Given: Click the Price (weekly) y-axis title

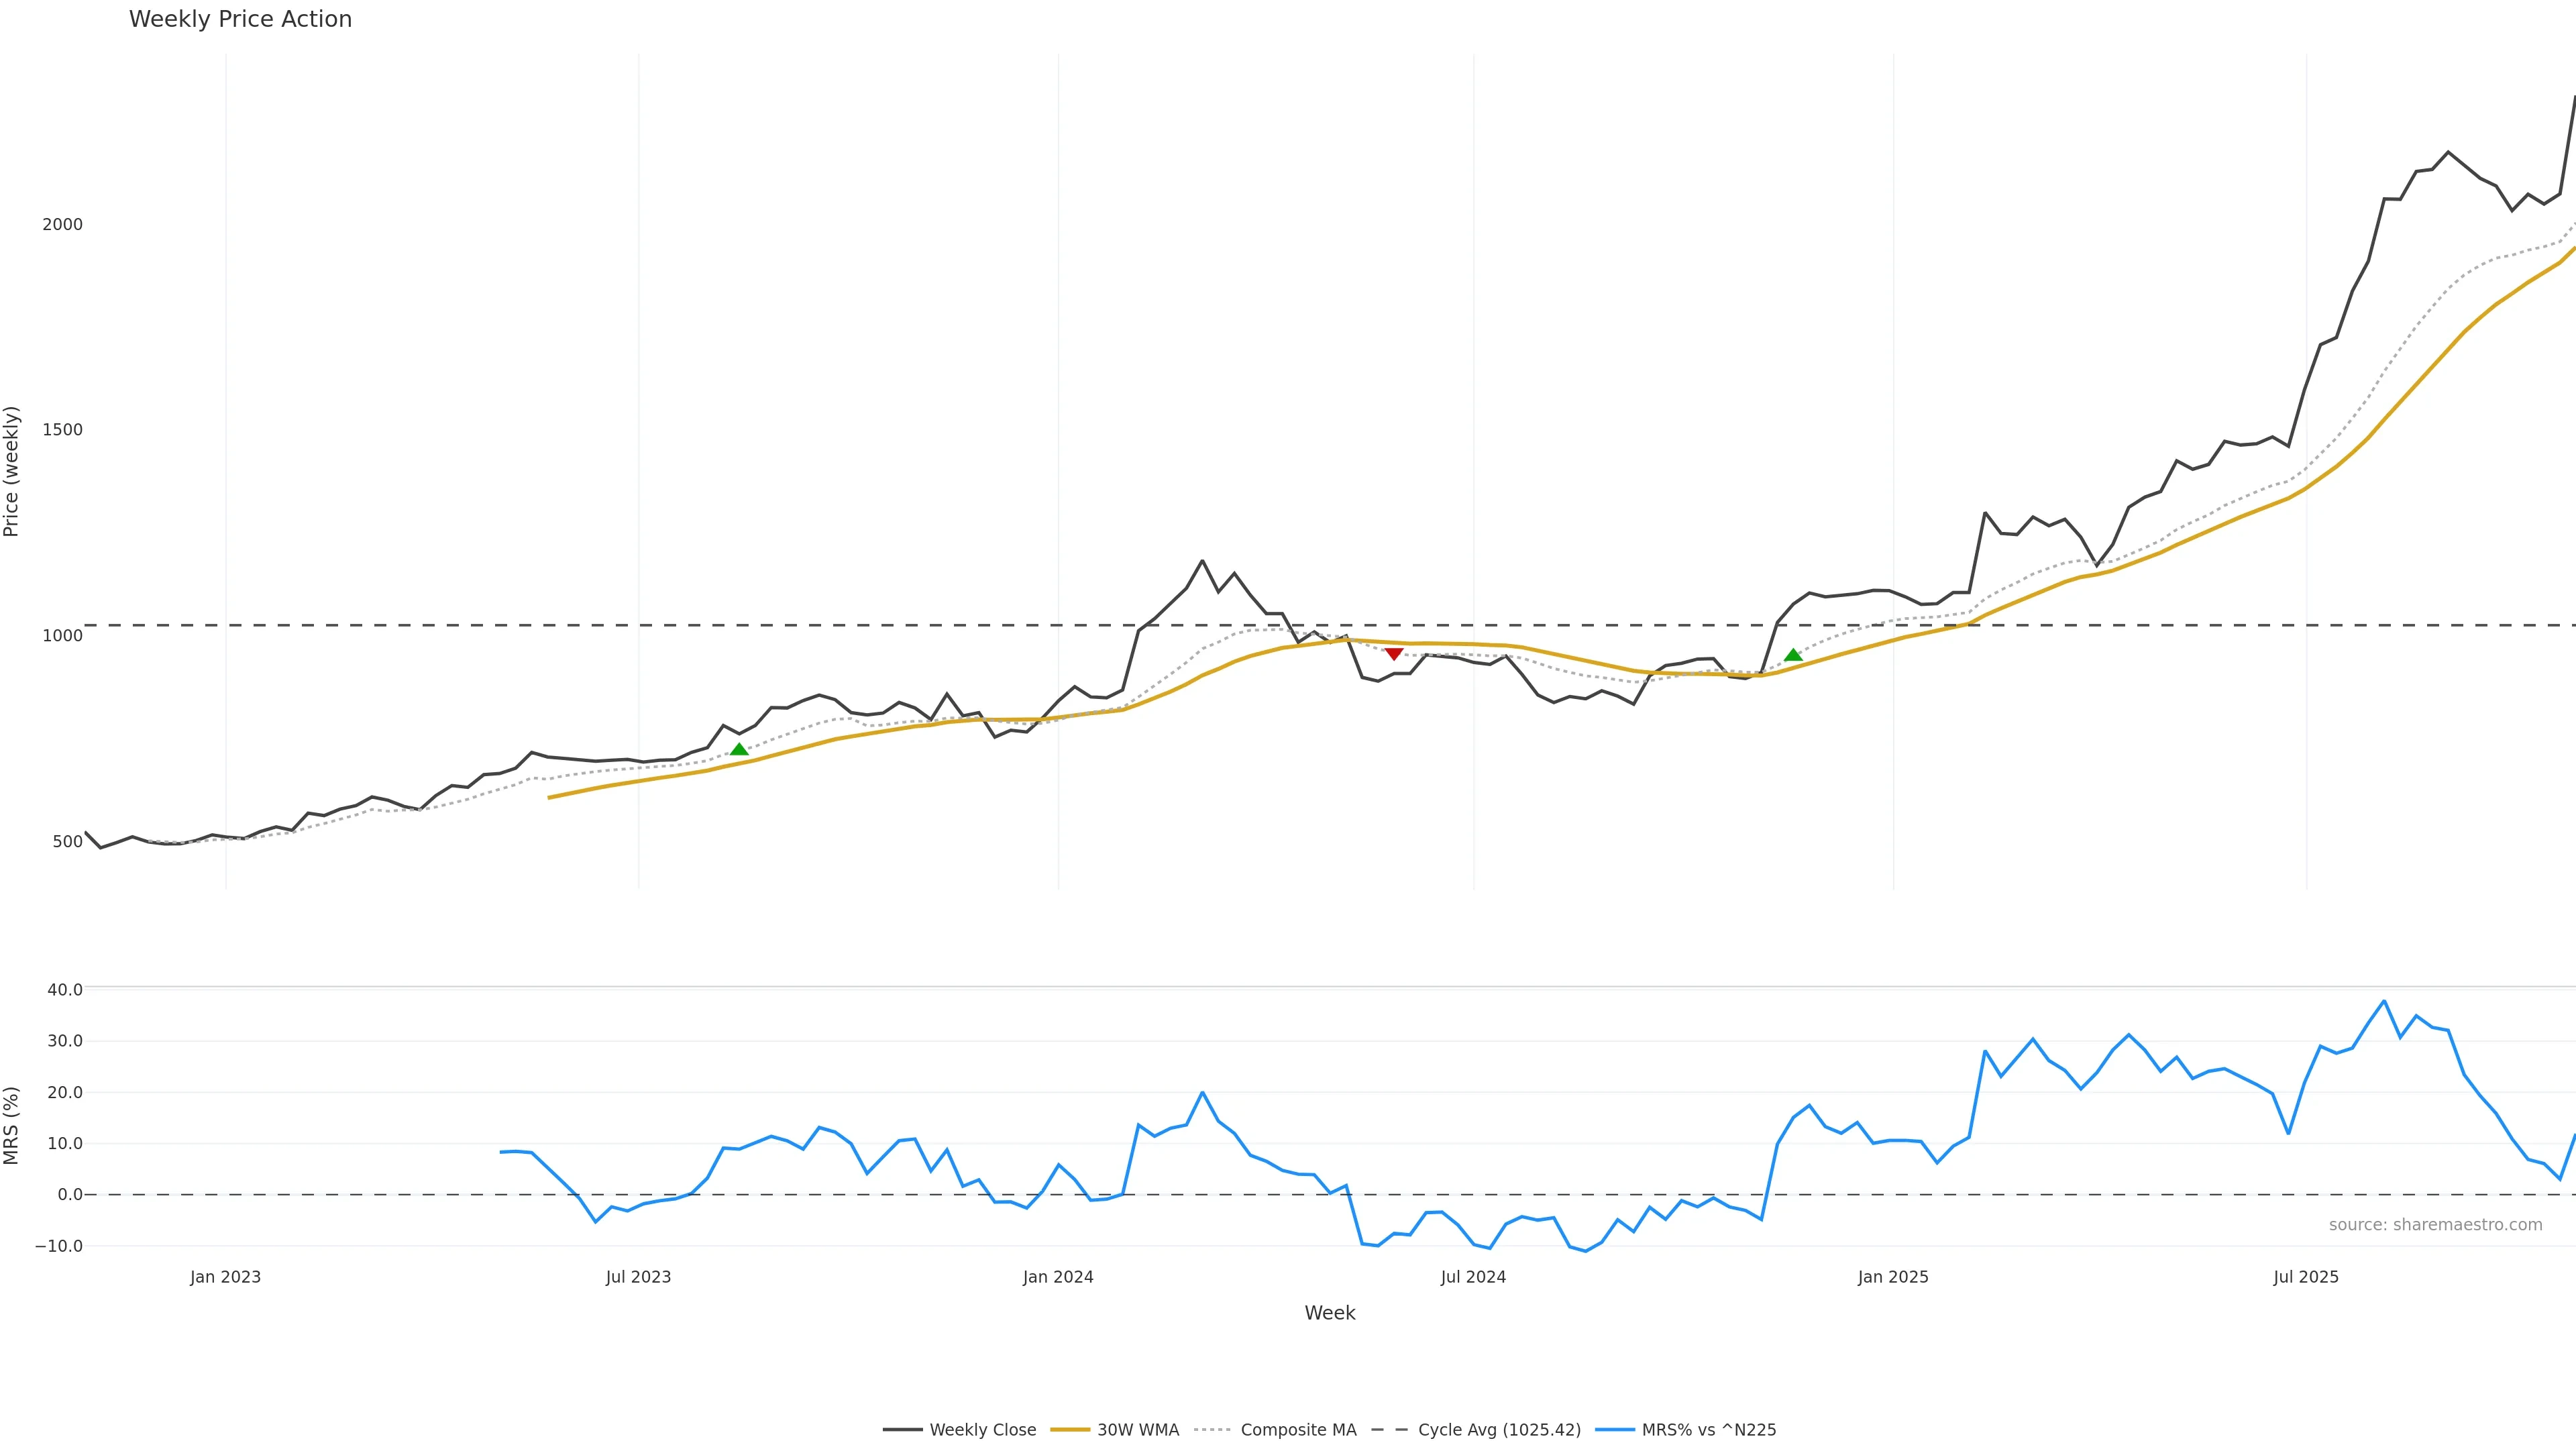Looking at the screenshot, I should (x=12, y=471).
